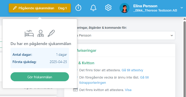Click the receipt card icon beside Visa
Viewport: 186px width, 97px height.
click(x=75, y=90)
